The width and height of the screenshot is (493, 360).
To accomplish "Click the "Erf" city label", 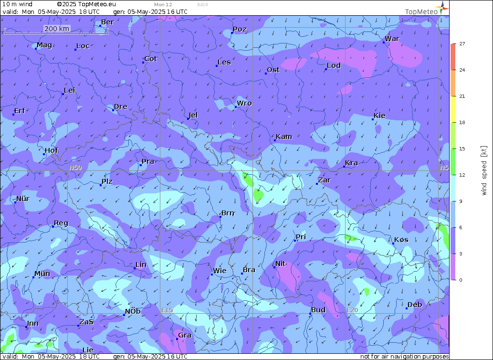I will 20,111.
